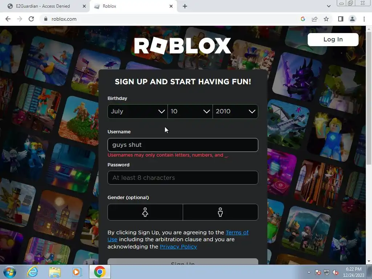Go back using browser back arrow
372x279 pixels.
coord(8,19)
